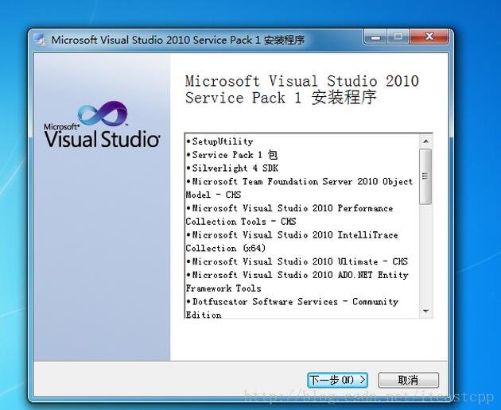The height and width of the screenshot is (410, 501).
Task: Click the window title bar text
Action: [x=177, y=40]
